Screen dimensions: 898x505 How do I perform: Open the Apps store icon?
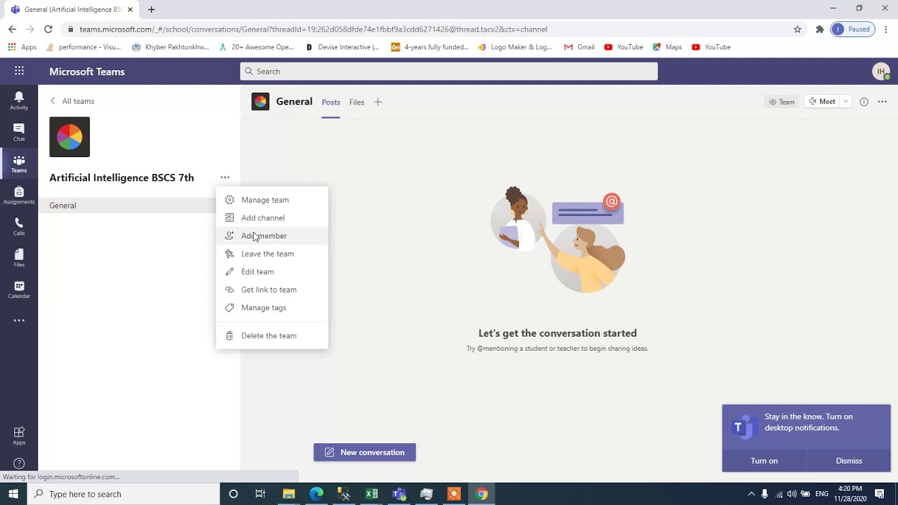click(x=19, y=436)
